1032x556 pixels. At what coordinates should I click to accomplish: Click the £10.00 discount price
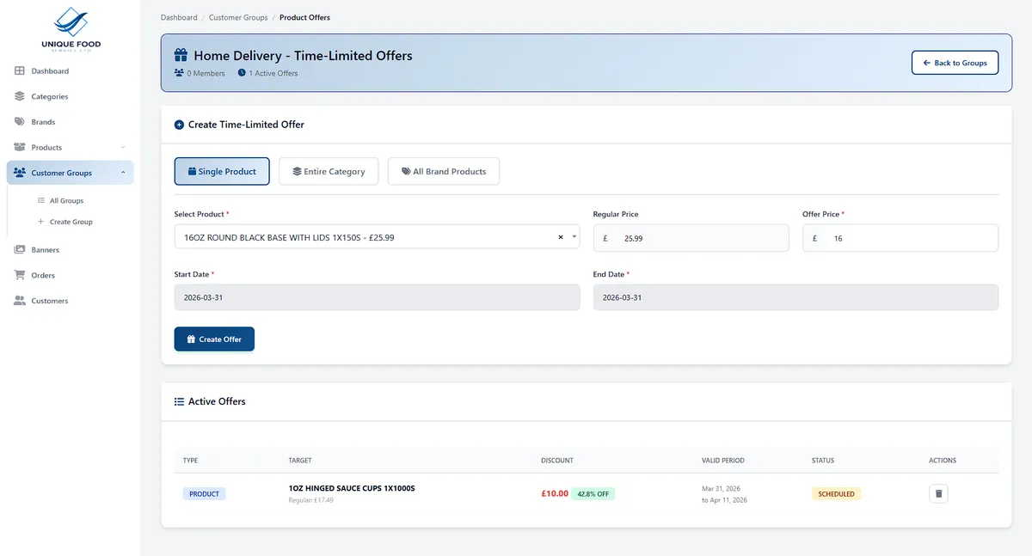(555, 494)
